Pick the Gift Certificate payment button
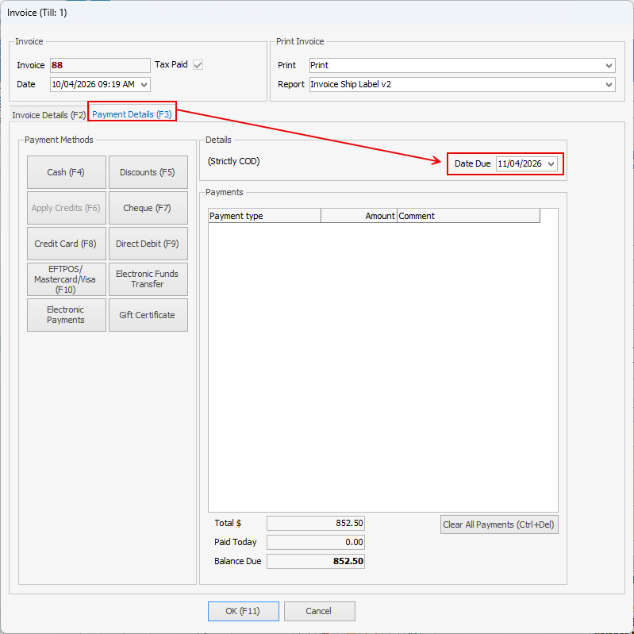Screen dimensions: 634x634 pyautogui.click(x=148, y=315)
